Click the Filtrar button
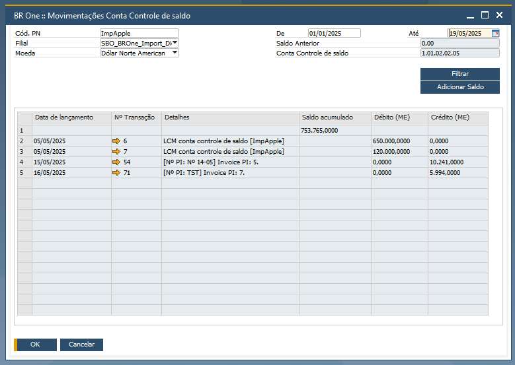515x365 pixels. (x=460, y=74)
